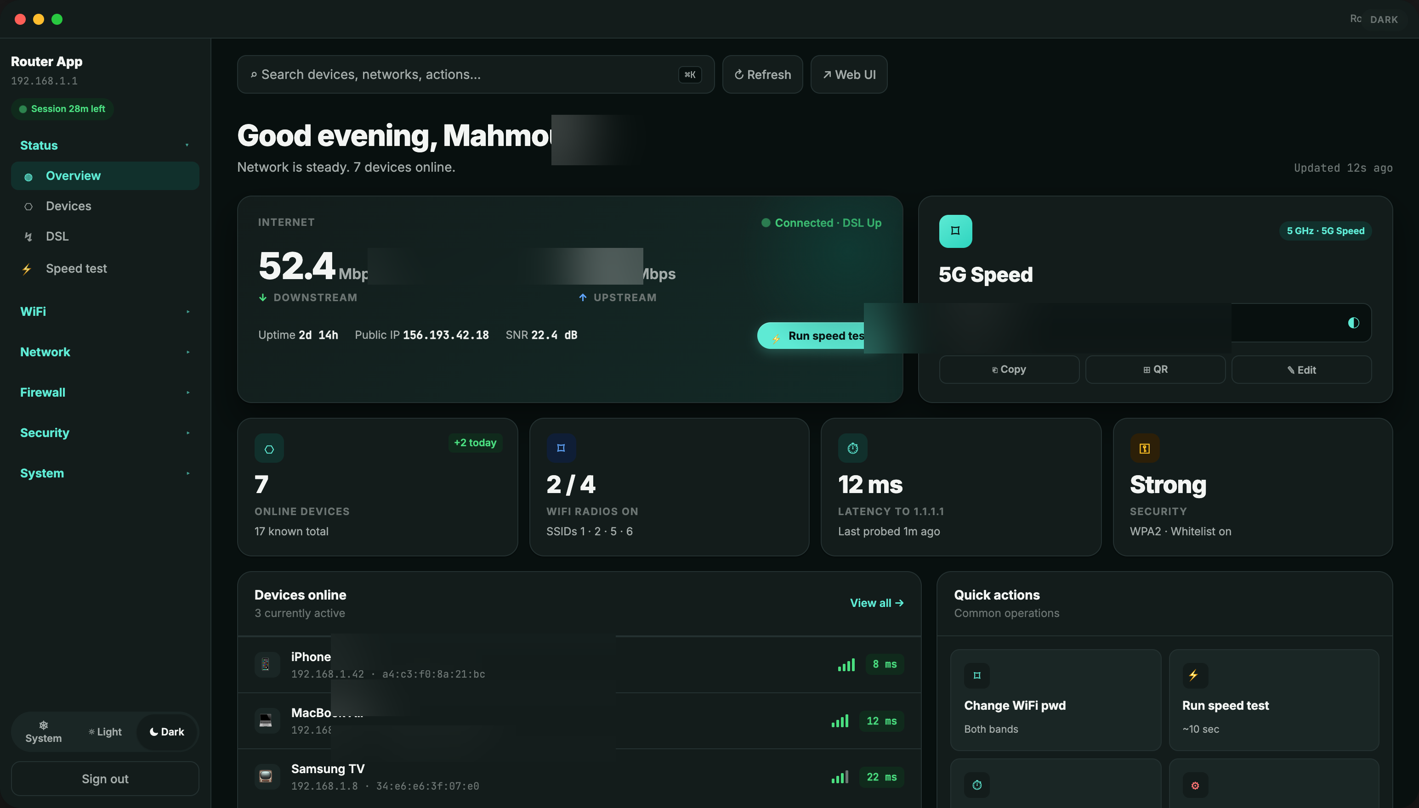Click the +2 today badge
Image resolution: width=1419 pixels, height=808 pixels.
(475, 443)
